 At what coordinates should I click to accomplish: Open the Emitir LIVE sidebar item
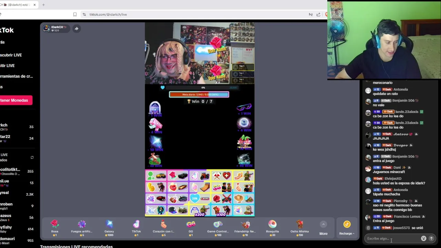point(7,66)
